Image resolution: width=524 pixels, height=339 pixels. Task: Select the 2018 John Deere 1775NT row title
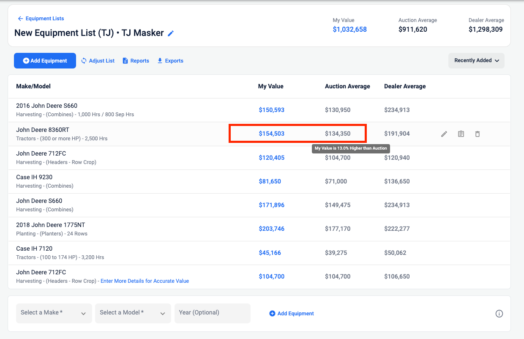click(x=50, y=225)
